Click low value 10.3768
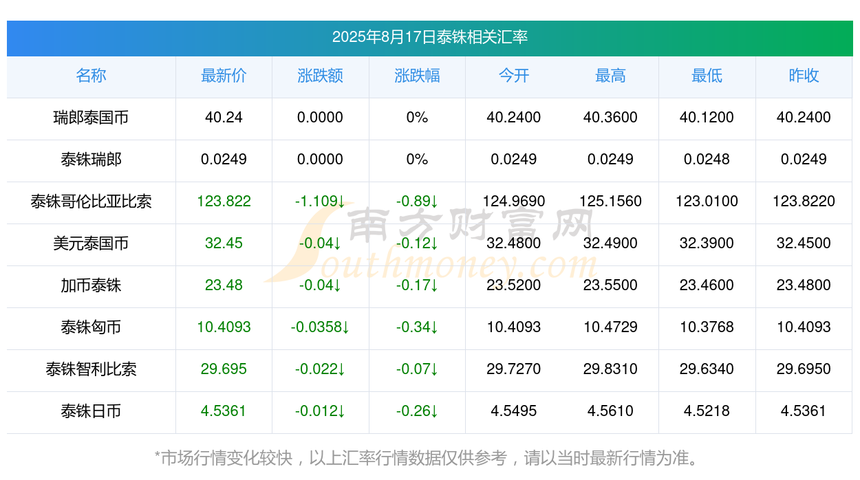This screenshot has width=860, height=480. tap(707, 327)
